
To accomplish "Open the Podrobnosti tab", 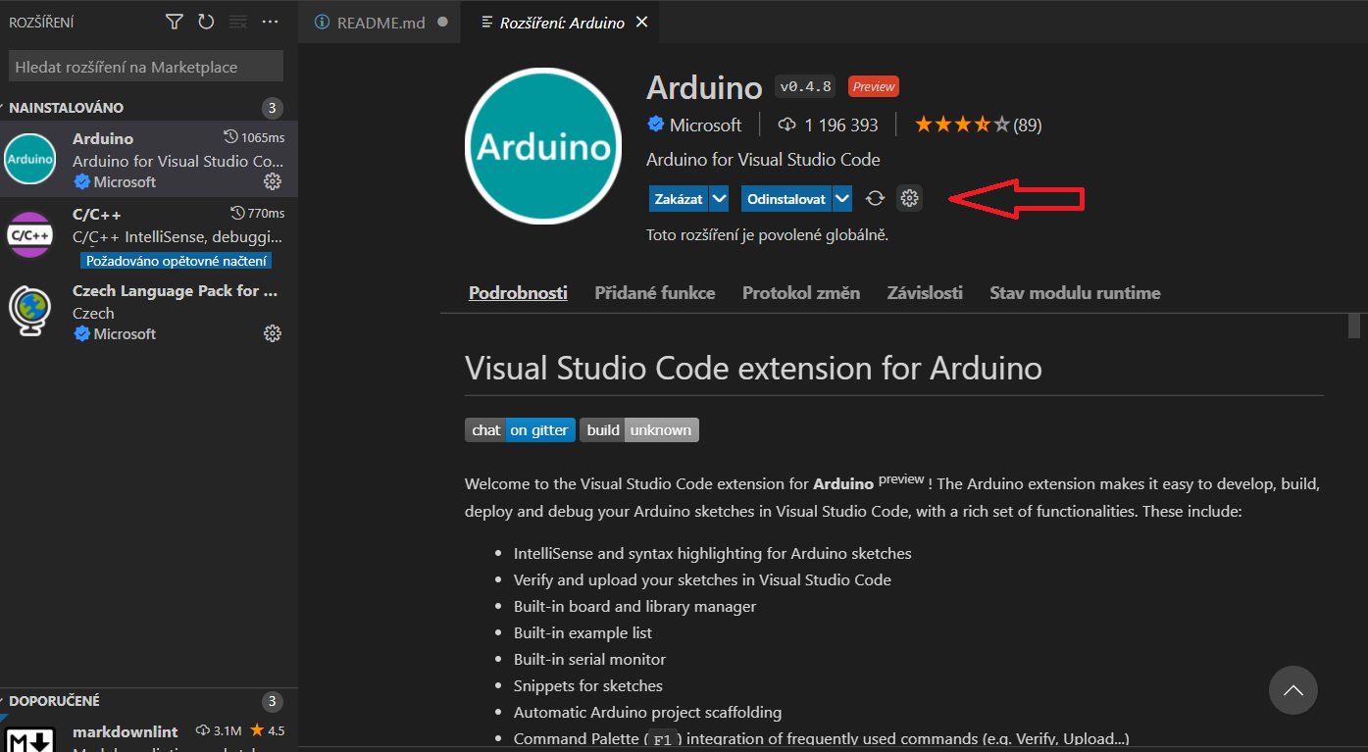I will [x=518, y=292].
